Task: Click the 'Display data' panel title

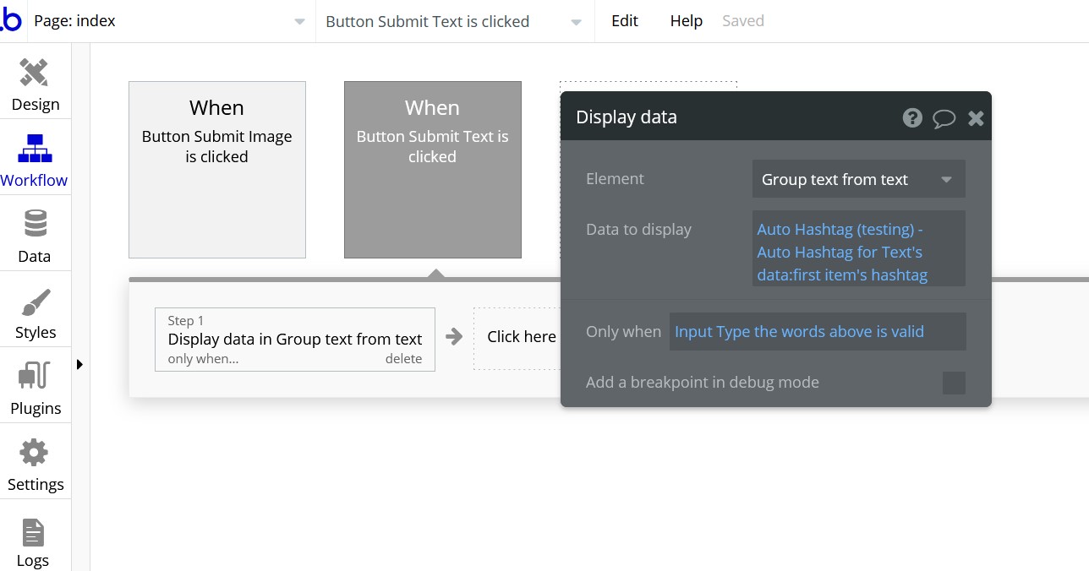Action: (x=627, y=117)
